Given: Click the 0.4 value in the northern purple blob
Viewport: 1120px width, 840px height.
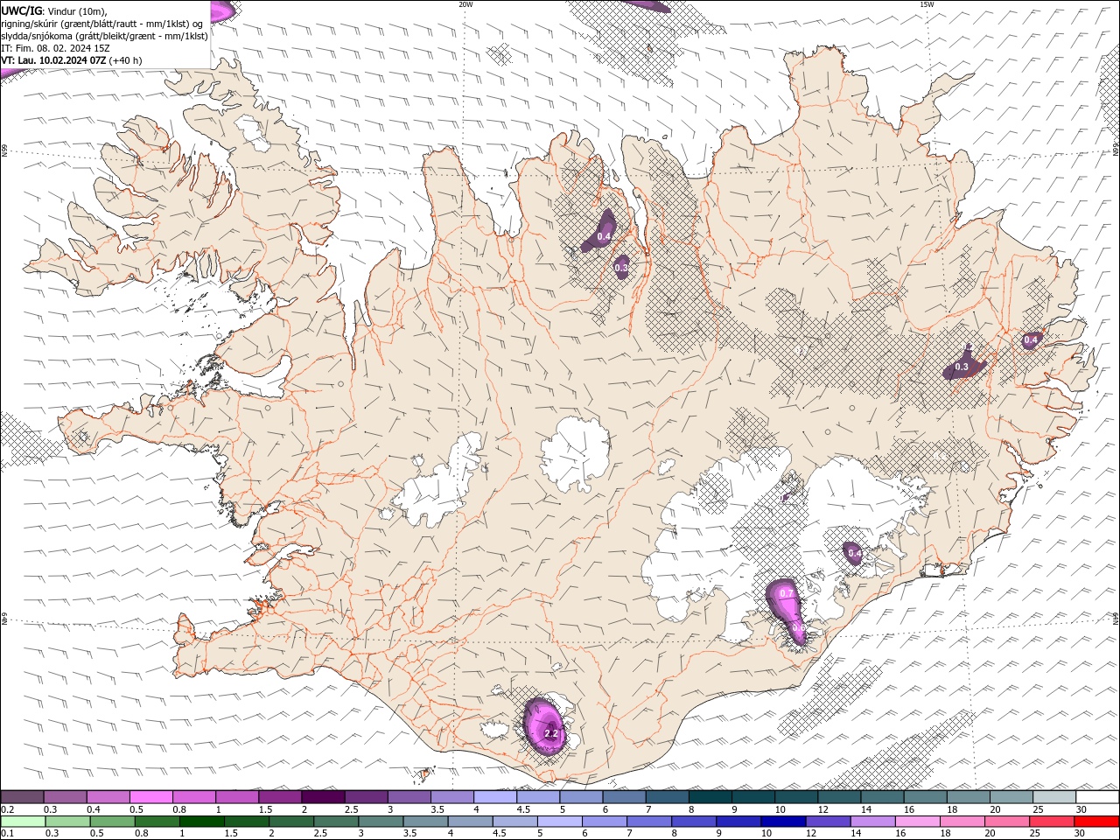Looking at the screenshot, I should click(604, 236).
